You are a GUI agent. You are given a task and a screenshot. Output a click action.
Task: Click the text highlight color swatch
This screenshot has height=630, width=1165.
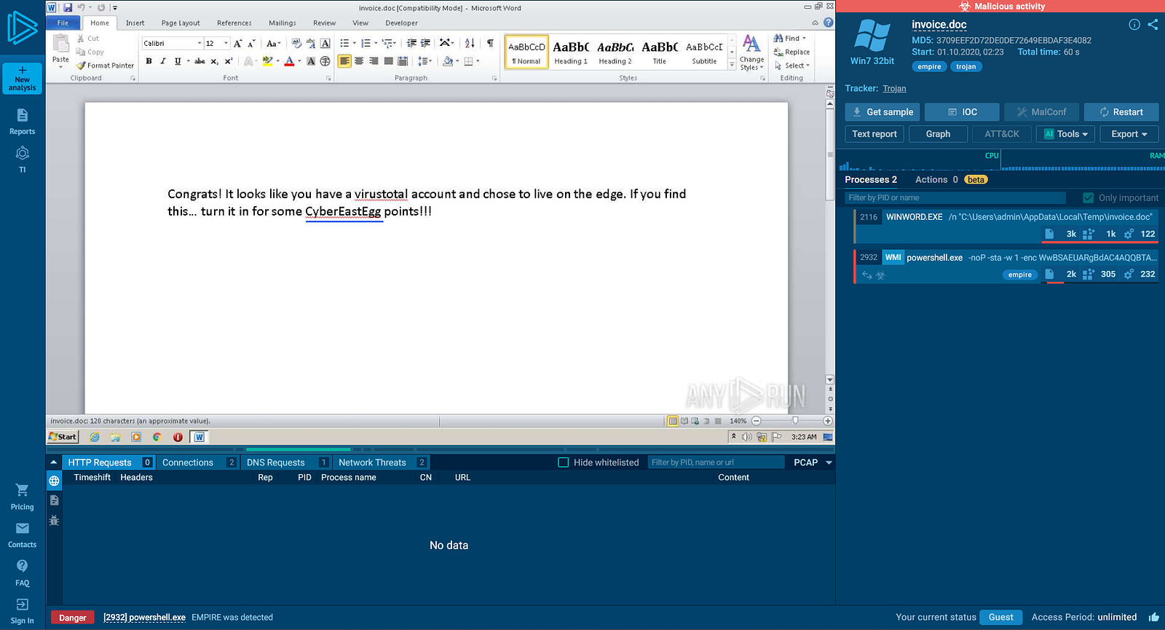(x=267, y=61)
